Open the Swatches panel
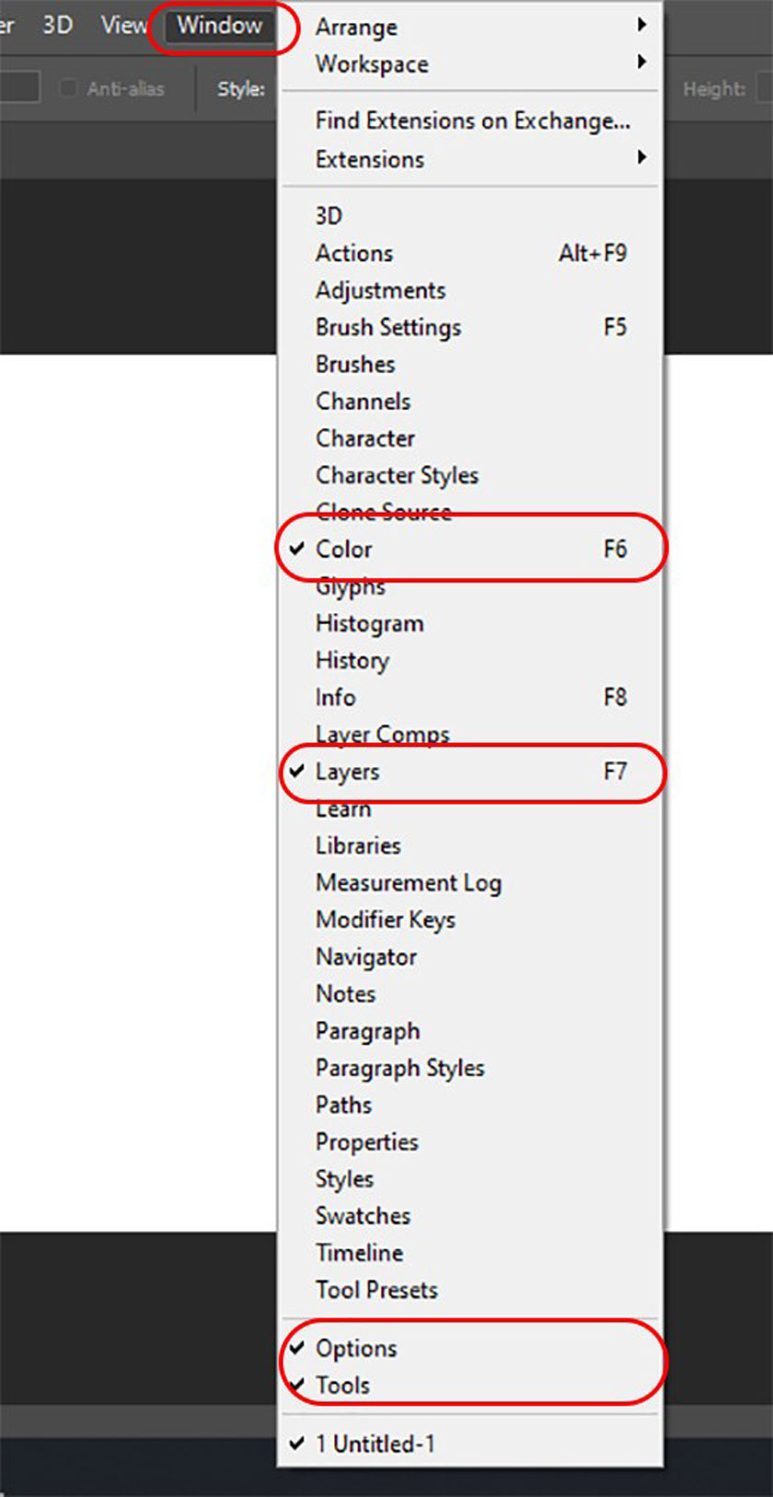 tap(469, 1215)
